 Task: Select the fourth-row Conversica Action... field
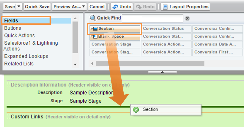166,52
